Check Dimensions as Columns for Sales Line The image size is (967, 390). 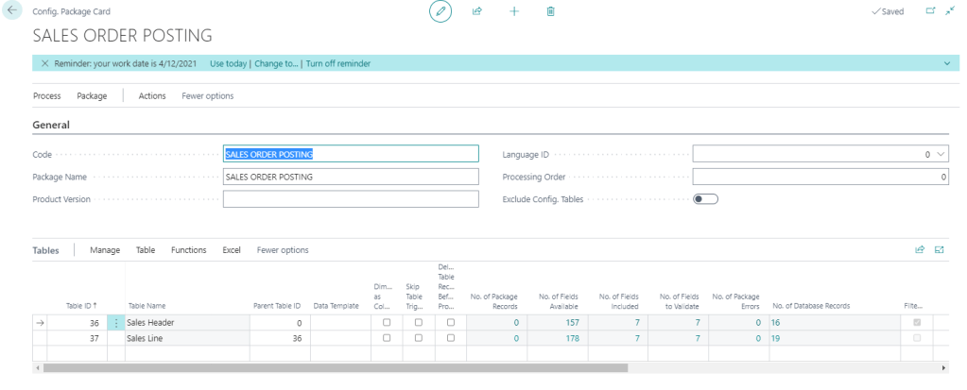(x=386, y=338)
